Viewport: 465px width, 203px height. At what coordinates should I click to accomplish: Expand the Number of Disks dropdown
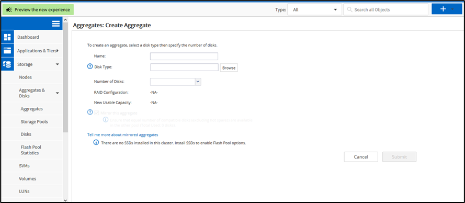[x=198, y=82]
